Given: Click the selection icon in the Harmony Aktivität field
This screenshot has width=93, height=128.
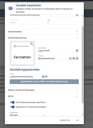Looking at the screenshot, I should (x=77, y=15).
